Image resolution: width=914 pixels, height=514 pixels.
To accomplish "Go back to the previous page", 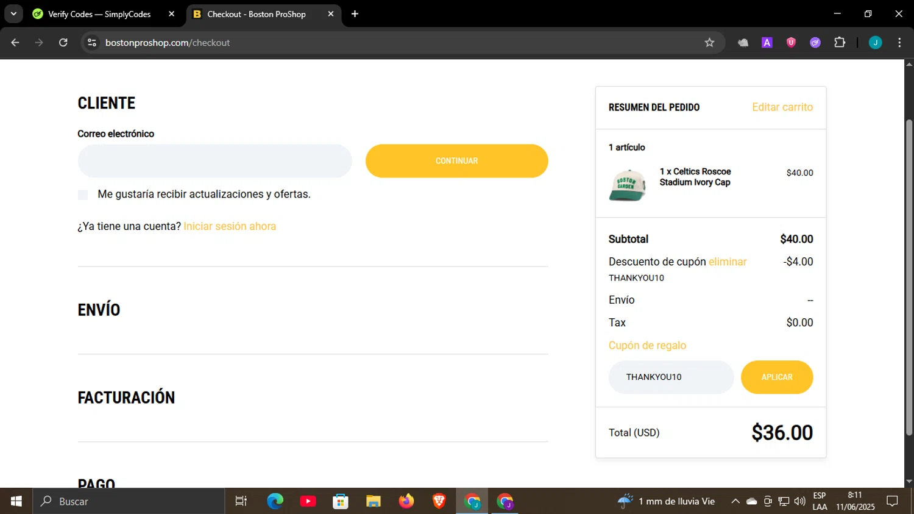I will coord(15,43).
